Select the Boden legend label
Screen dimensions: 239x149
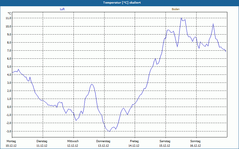tap(176, 9)
